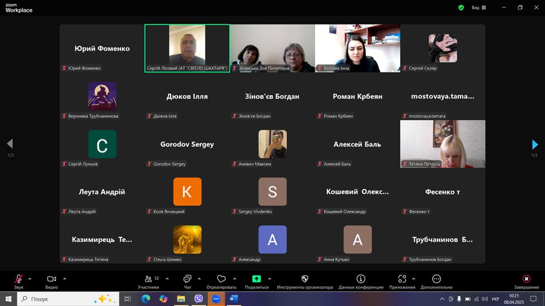Unmute the microphone with the Звук button
Screen dimensions: 545x306
[18, 279]
